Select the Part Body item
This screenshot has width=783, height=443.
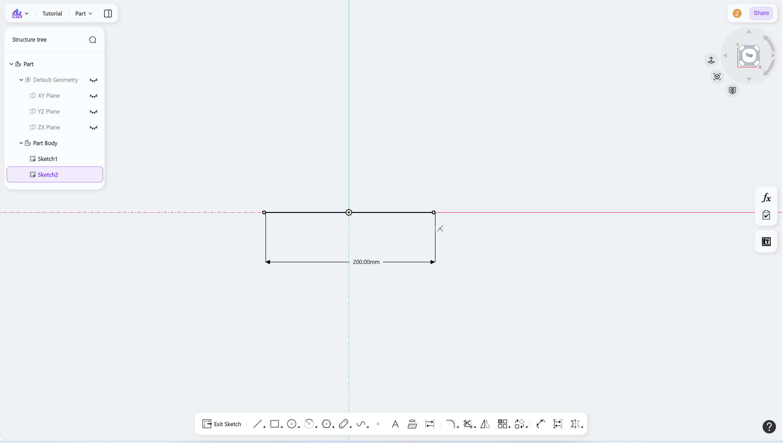coord(45,143)
